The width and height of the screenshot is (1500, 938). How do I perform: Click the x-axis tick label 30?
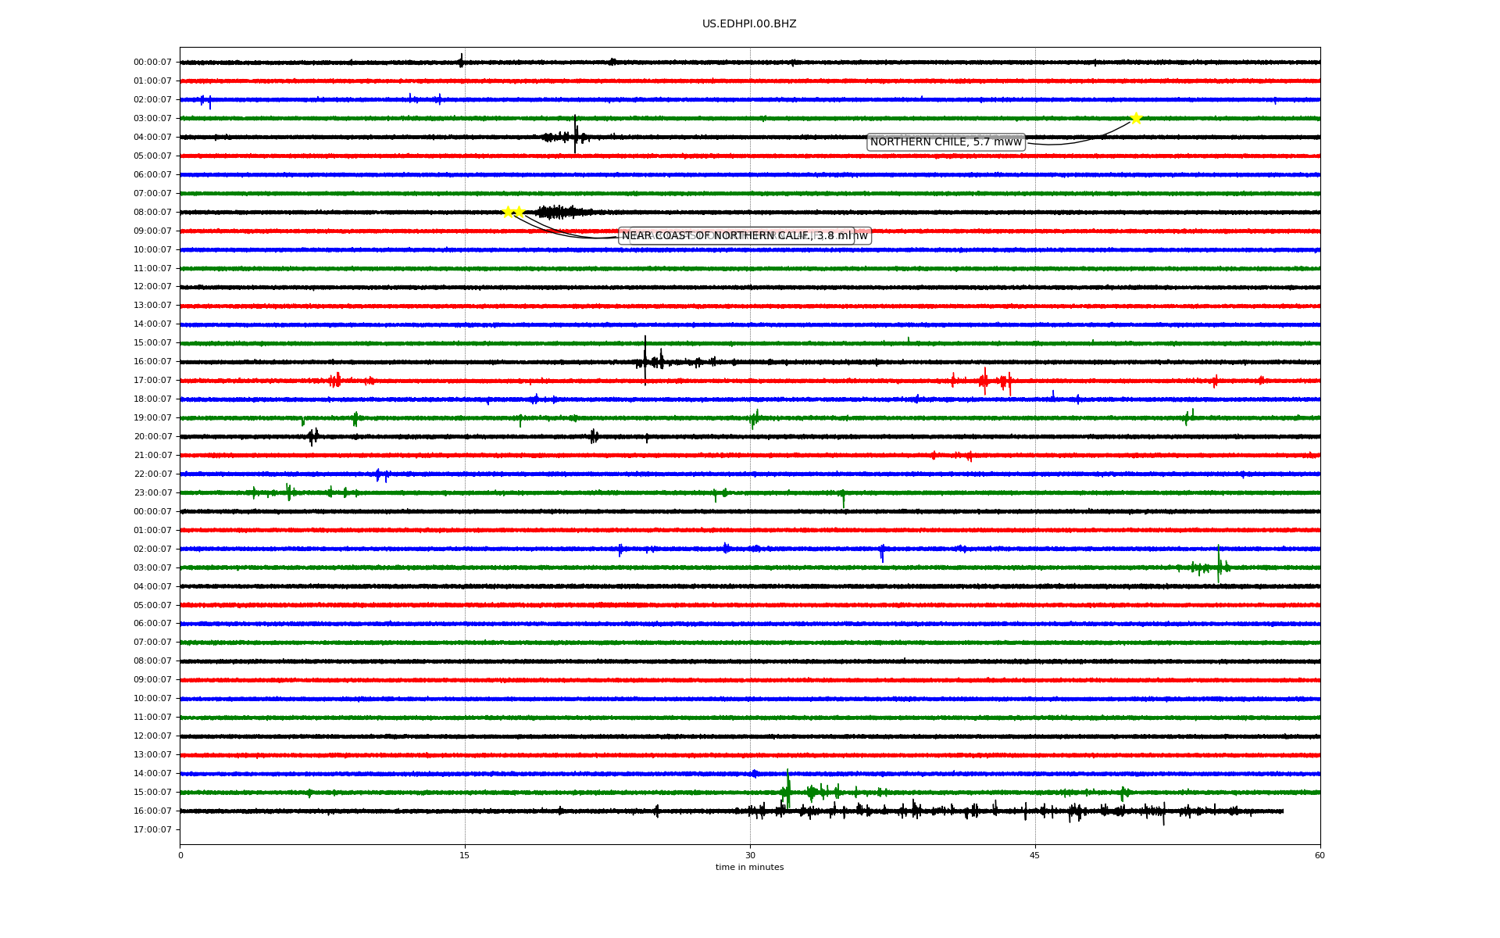[x=750, y=855]
